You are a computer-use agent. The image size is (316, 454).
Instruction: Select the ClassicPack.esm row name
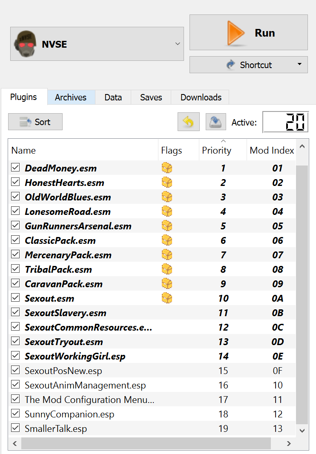click(x=60, y=240)
